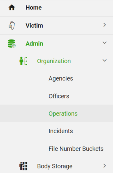Collapse the Organization submenu chevron

coord(105,61)
